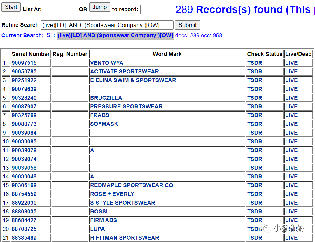Viewport: 315px width, 242px height.
Task: Open serial number 90050783
Action: pos(24,71)
